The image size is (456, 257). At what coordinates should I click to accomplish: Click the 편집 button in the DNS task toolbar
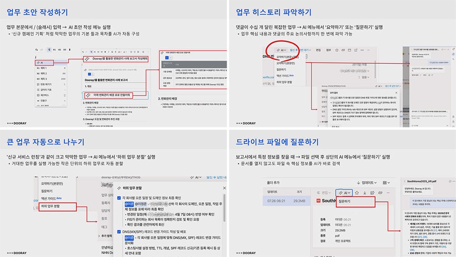(x=318, y=50)
